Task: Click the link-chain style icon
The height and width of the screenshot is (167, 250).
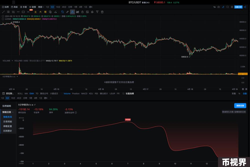Action: click(x=92, y=12)
